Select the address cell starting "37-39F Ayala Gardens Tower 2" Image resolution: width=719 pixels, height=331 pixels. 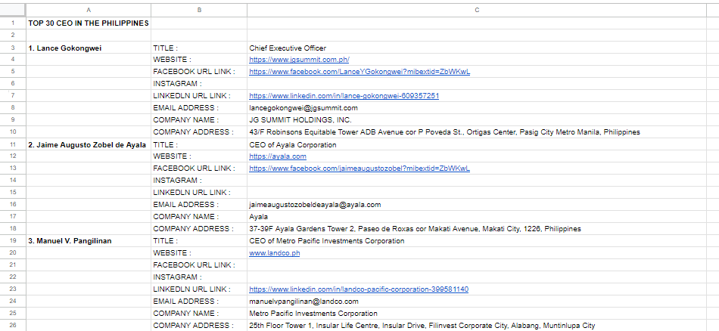pos(477,228)
